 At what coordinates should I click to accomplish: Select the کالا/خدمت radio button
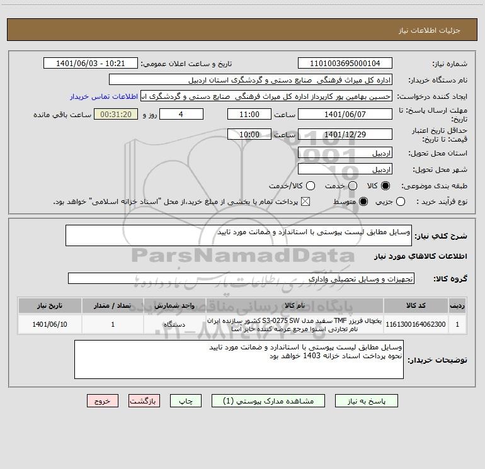coord(311,186)
